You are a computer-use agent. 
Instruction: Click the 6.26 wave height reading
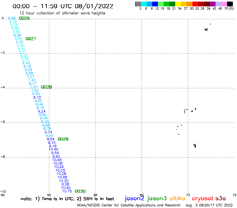click(x=17, y=35)
